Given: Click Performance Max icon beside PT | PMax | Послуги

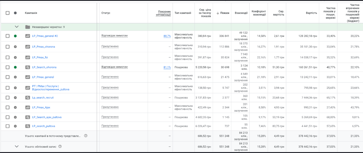Looking at the screenshot, I should click(x=27, y=88).
